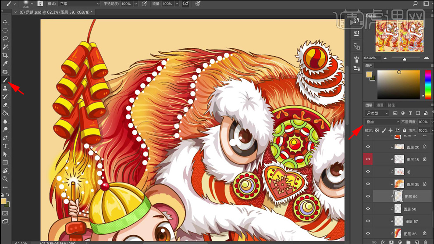Open layer filter 类型 dropdown
Screen dimensions: 434x244
pos(377,113)
